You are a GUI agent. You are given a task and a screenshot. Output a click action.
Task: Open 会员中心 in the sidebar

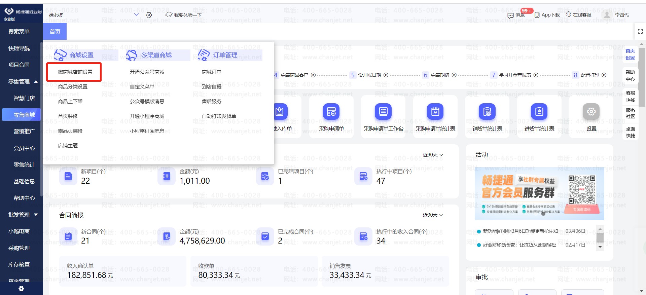click(24, 148)
